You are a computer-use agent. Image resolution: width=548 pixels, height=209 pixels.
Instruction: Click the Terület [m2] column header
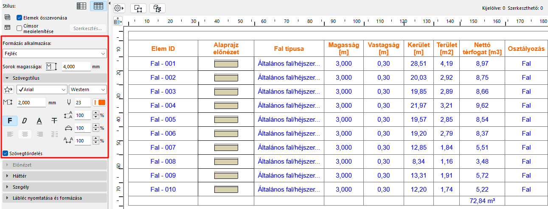point(446,49)
